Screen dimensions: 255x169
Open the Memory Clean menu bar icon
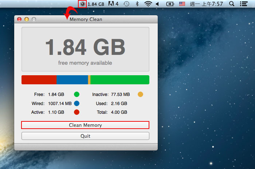click(x=83, y=4)
